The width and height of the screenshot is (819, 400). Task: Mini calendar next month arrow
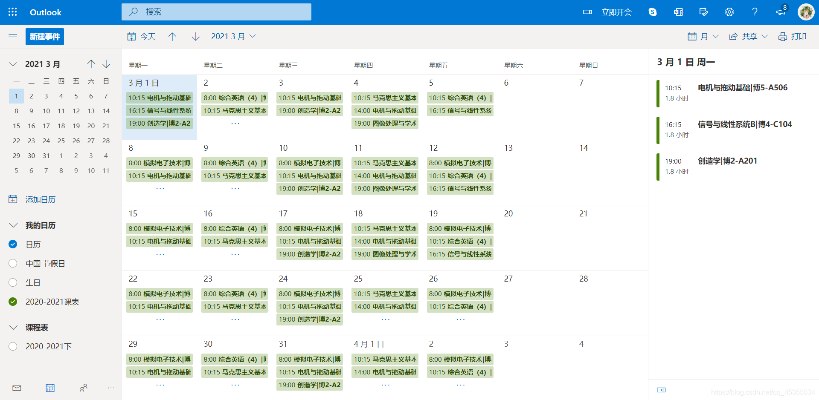106,64
